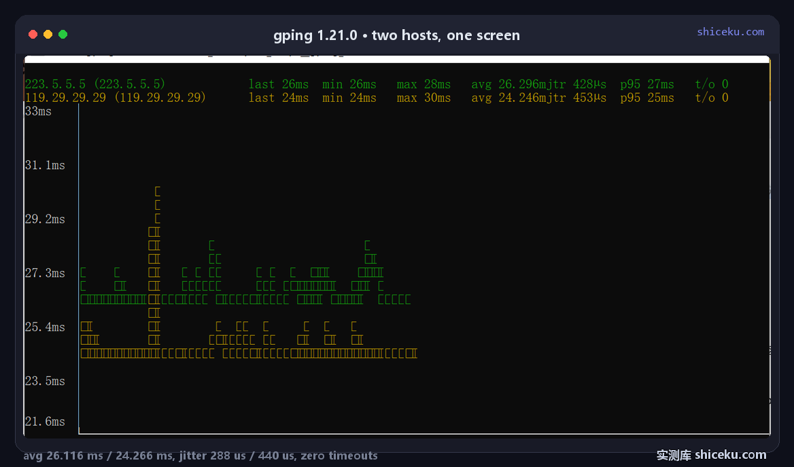Click the window title 'gping 1.21.0 • two hosts, one screen'
This screenshot has height=467, width=794.
[396, 35]
